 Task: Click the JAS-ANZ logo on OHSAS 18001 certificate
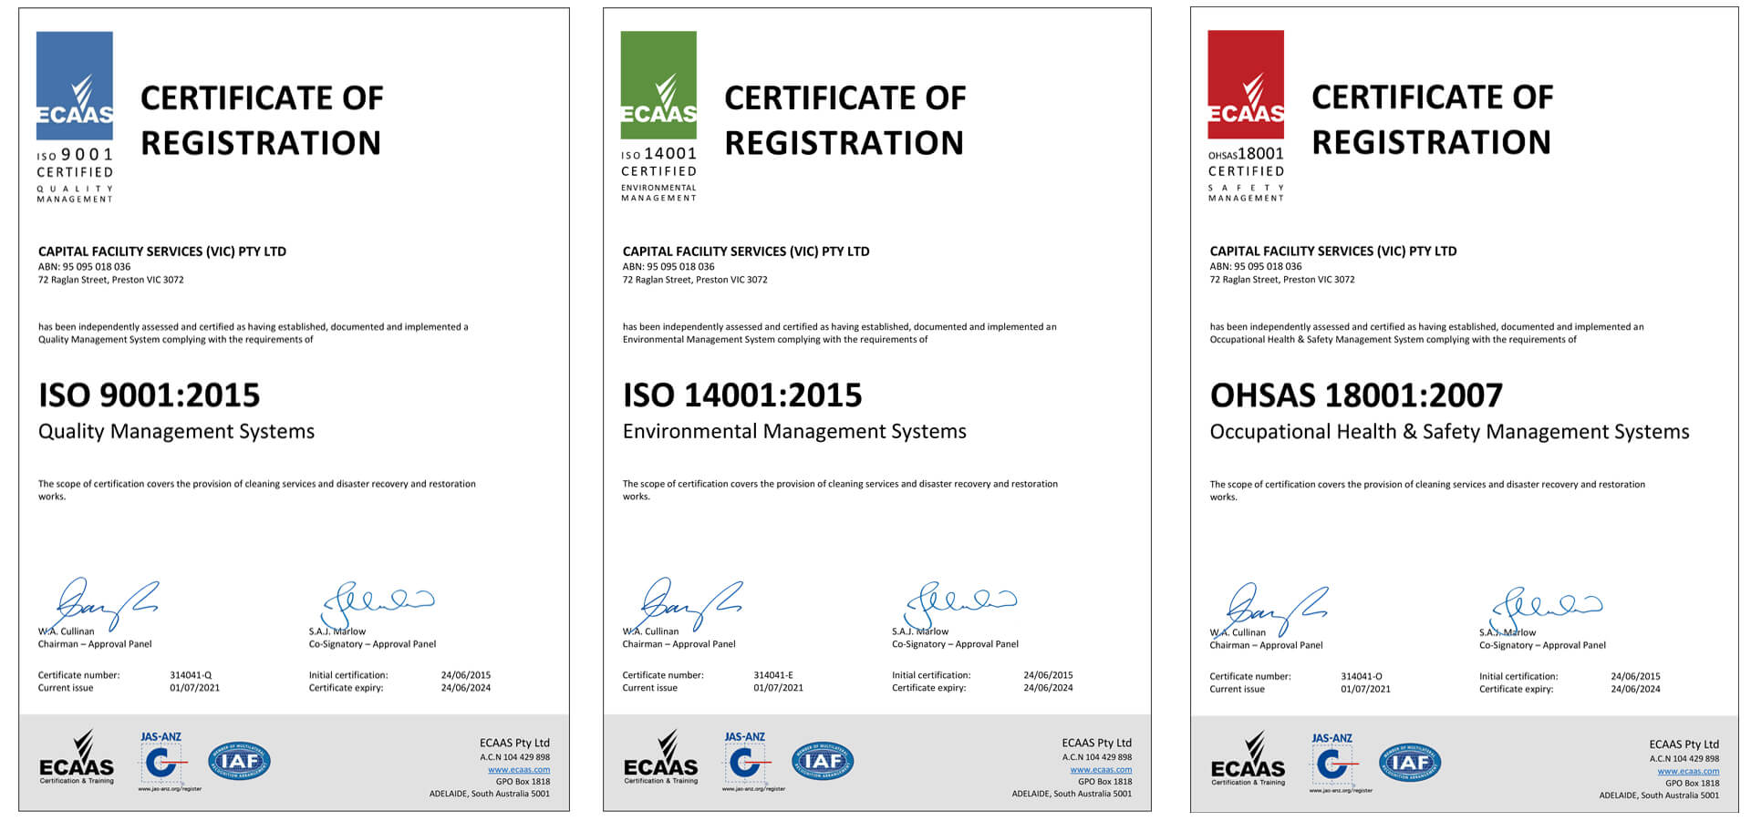coord(1333,764)
